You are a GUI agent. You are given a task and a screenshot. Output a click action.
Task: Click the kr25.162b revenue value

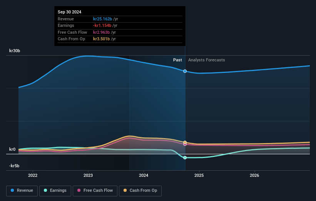(x=102, y=19)
